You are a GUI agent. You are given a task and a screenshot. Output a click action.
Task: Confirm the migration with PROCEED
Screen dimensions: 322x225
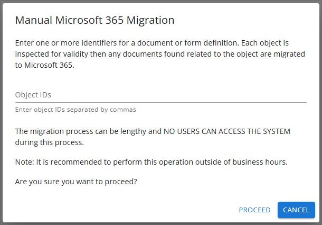tap(254, 210)
